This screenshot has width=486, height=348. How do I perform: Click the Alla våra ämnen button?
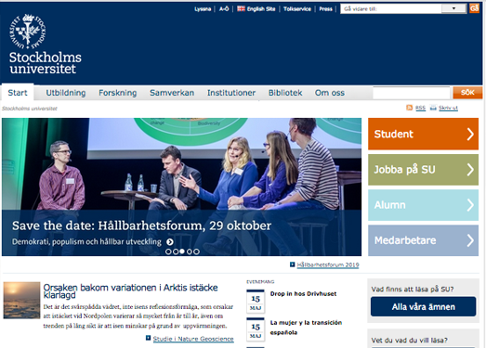[423, 306]
